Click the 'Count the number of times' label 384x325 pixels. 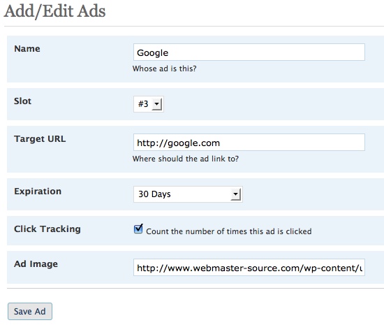point(229,231)
